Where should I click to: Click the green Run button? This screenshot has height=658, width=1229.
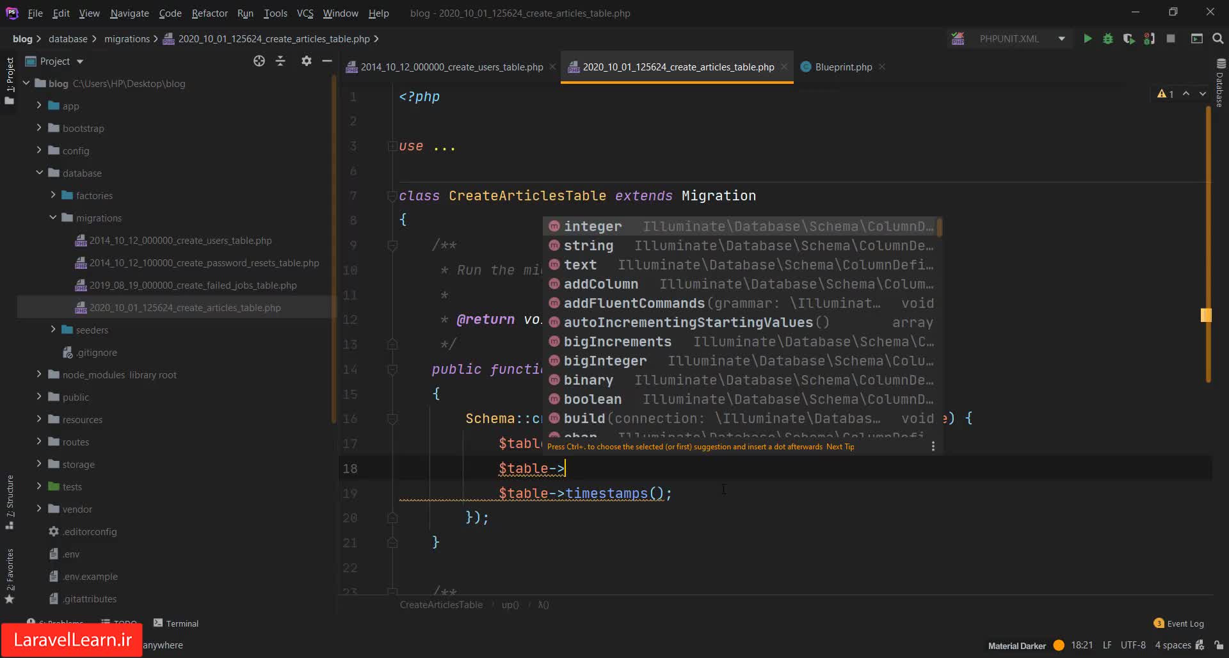click(x=1087, y=39)
